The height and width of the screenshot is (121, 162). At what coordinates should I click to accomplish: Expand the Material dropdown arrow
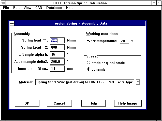click(138, 82)
